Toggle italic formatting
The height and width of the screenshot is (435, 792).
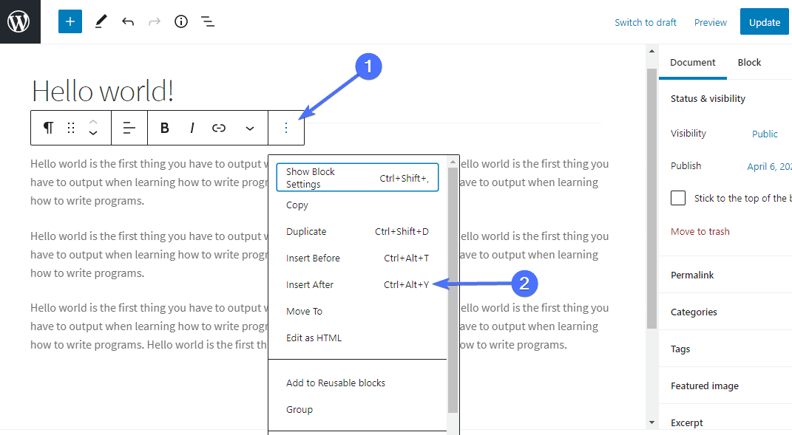point(192,129)
